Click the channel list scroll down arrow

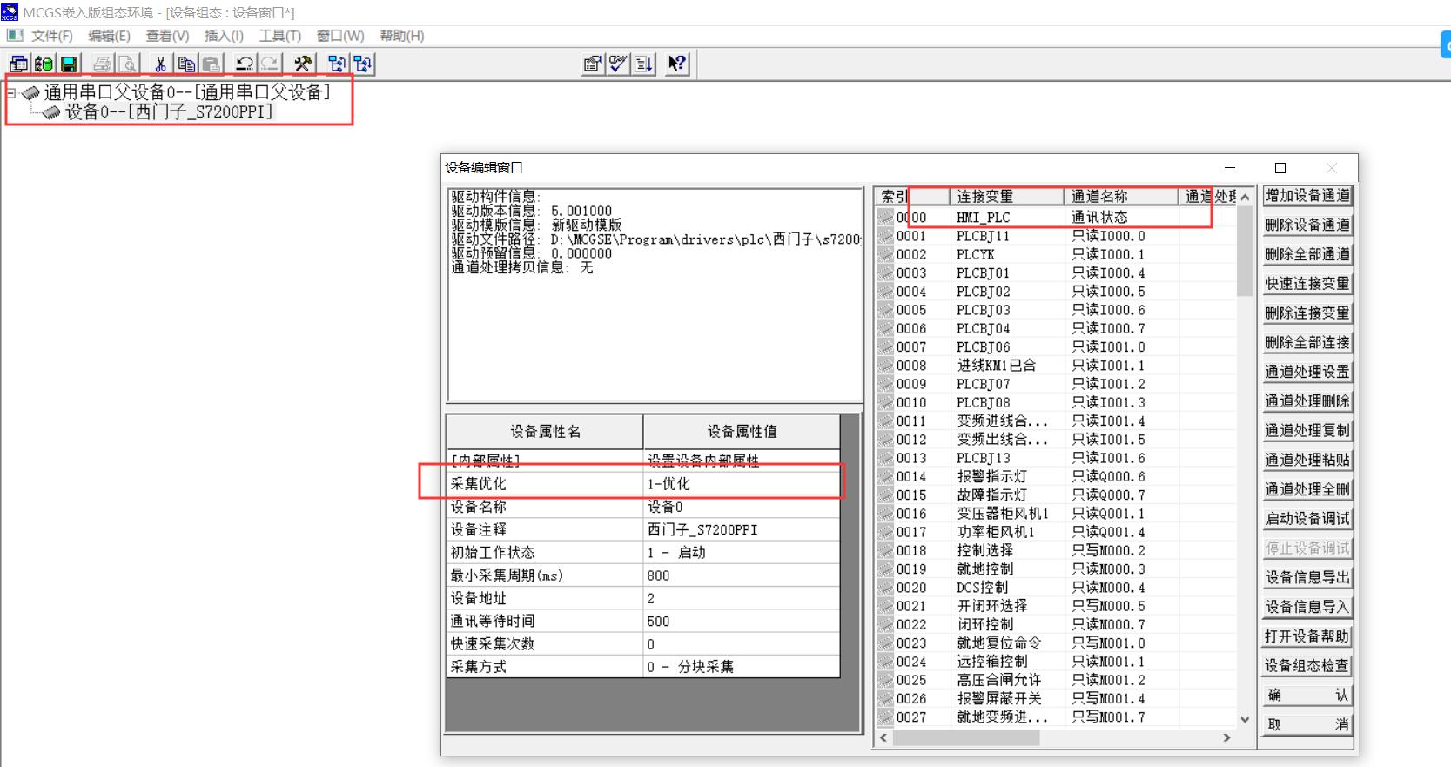(1245, 719)
